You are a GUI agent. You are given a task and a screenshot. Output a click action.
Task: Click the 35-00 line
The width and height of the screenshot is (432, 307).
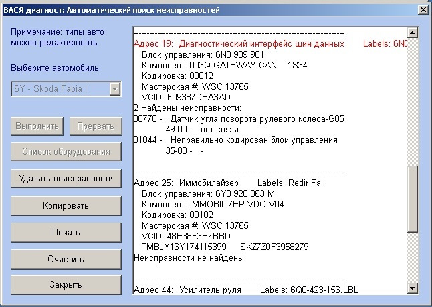pos(184,150)
